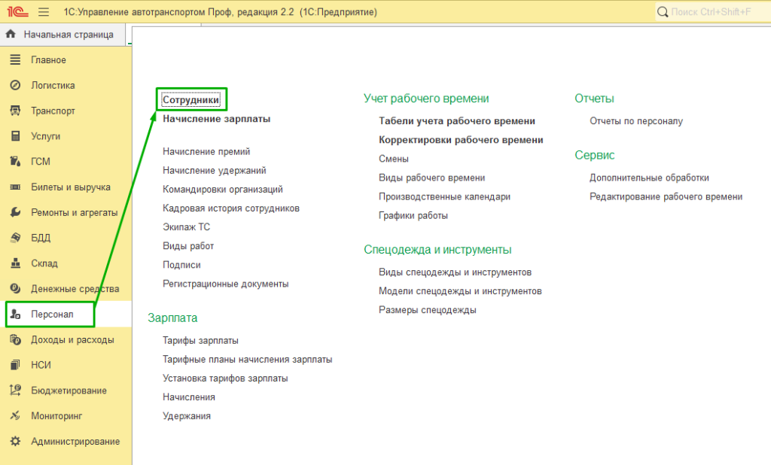
Task: Open Виды рабочего времени
Action: pyautogui.click(x=431, y=178)
